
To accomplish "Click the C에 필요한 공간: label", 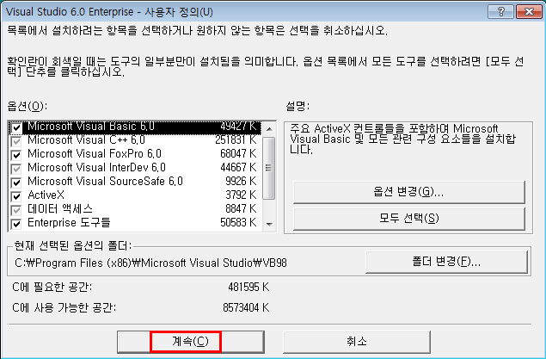I will [x=52, y=288].
